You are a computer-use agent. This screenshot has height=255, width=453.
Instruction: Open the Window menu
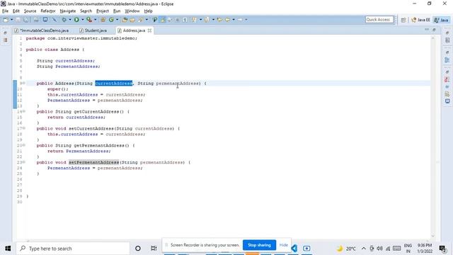point(132,11)
